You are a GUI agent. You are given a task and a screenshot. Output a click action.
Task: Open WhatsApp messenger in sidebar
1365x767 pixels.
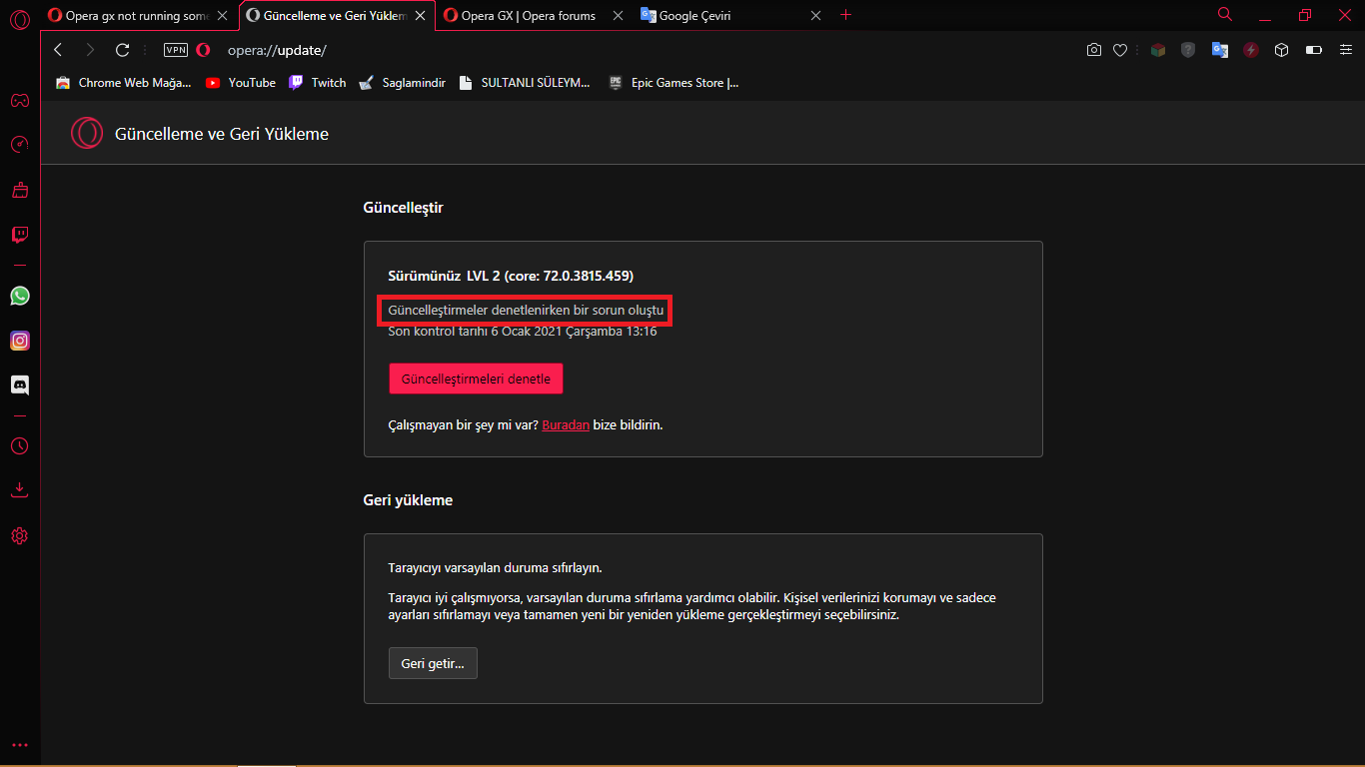click(x=19, y=296)
